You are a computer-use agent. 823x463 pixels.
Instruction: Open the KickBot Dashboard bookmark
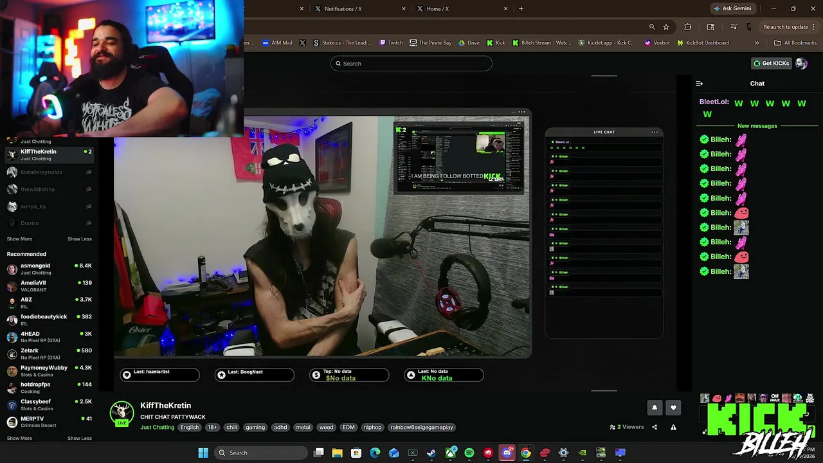(x=703, y=43)
